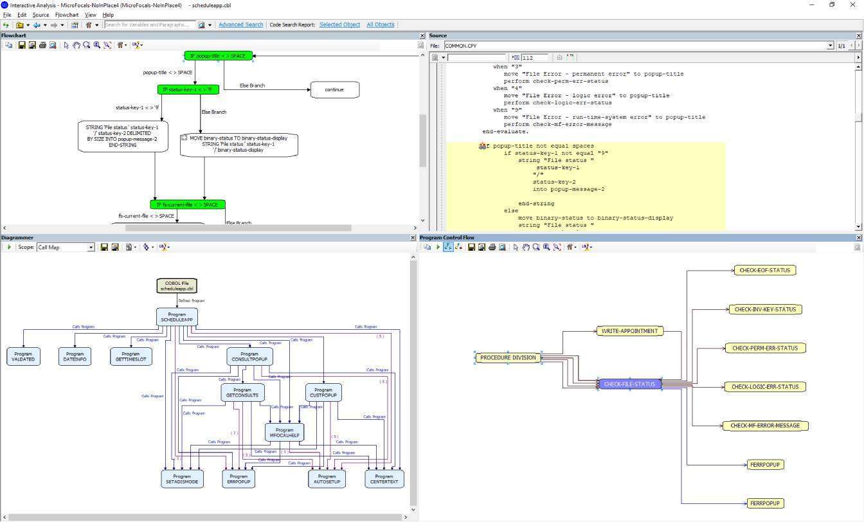
Task: Open the Edit menu
Action: point(22,15)
